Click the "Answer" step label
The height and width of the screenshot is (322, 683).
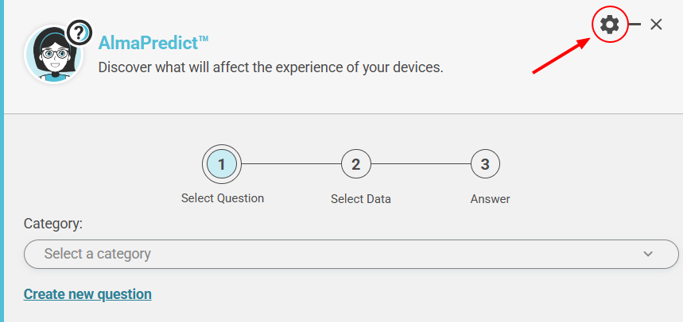click(x=490, y=199)
